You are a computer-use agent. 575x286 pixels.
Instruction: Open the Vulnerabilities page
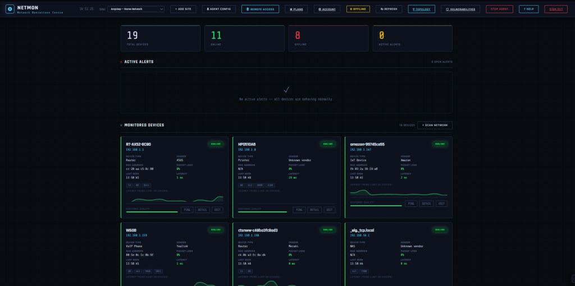[460, 9]
